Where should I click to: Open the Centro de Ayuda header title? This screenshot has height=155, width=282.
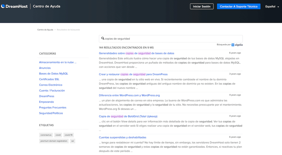(x=47, y=6)
